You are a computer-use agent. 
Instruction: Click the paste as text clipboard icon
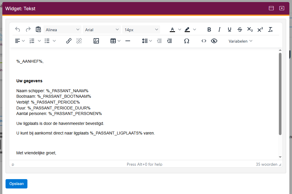pos(39,29)
